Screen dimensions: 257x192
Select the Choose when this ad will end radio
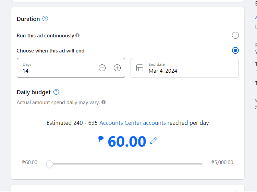coord(235,50)
